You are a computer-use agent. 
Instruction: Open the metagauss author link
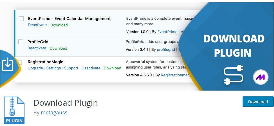(x=54, y=113)
